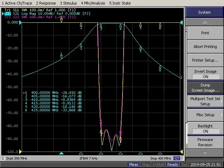Click the exclamation warning indicator
Screen dimensions: 224x168
coord(182,159)
